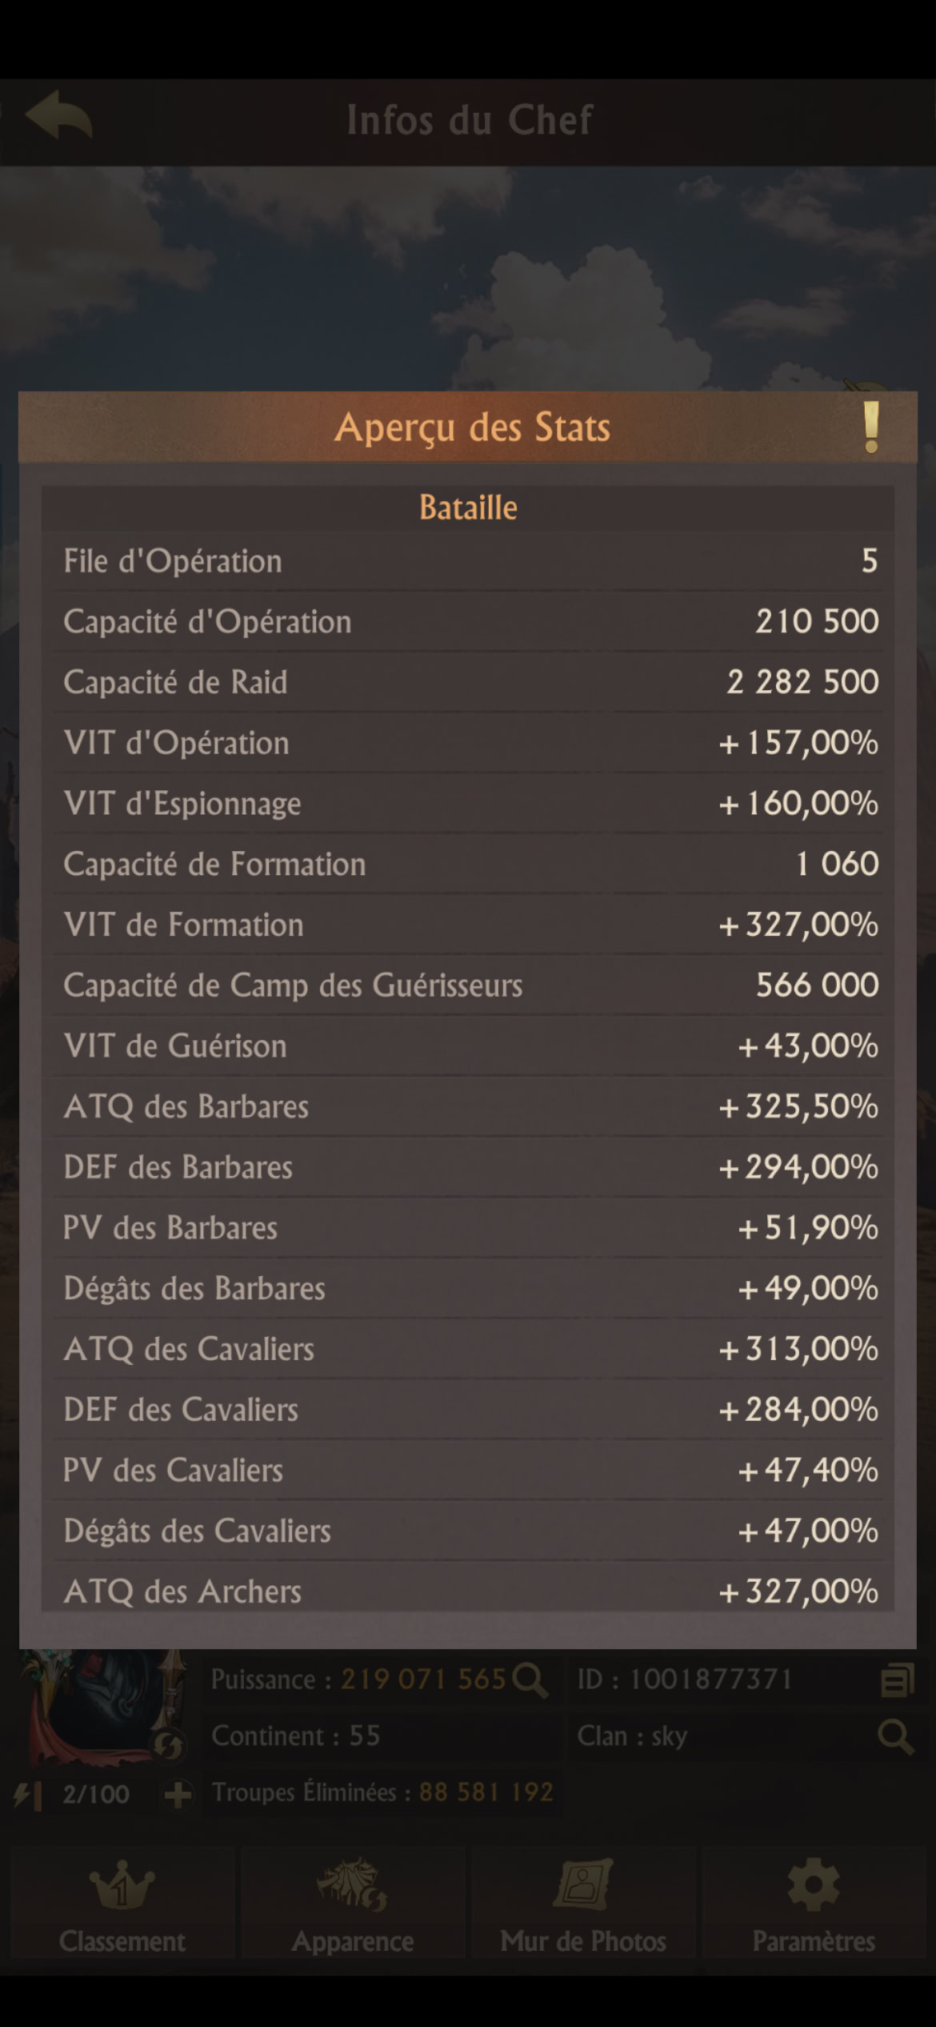Add stamina with the plus icon
Image resolution: width=936 pixels, height=2027 pixels.
[177, 1794]
